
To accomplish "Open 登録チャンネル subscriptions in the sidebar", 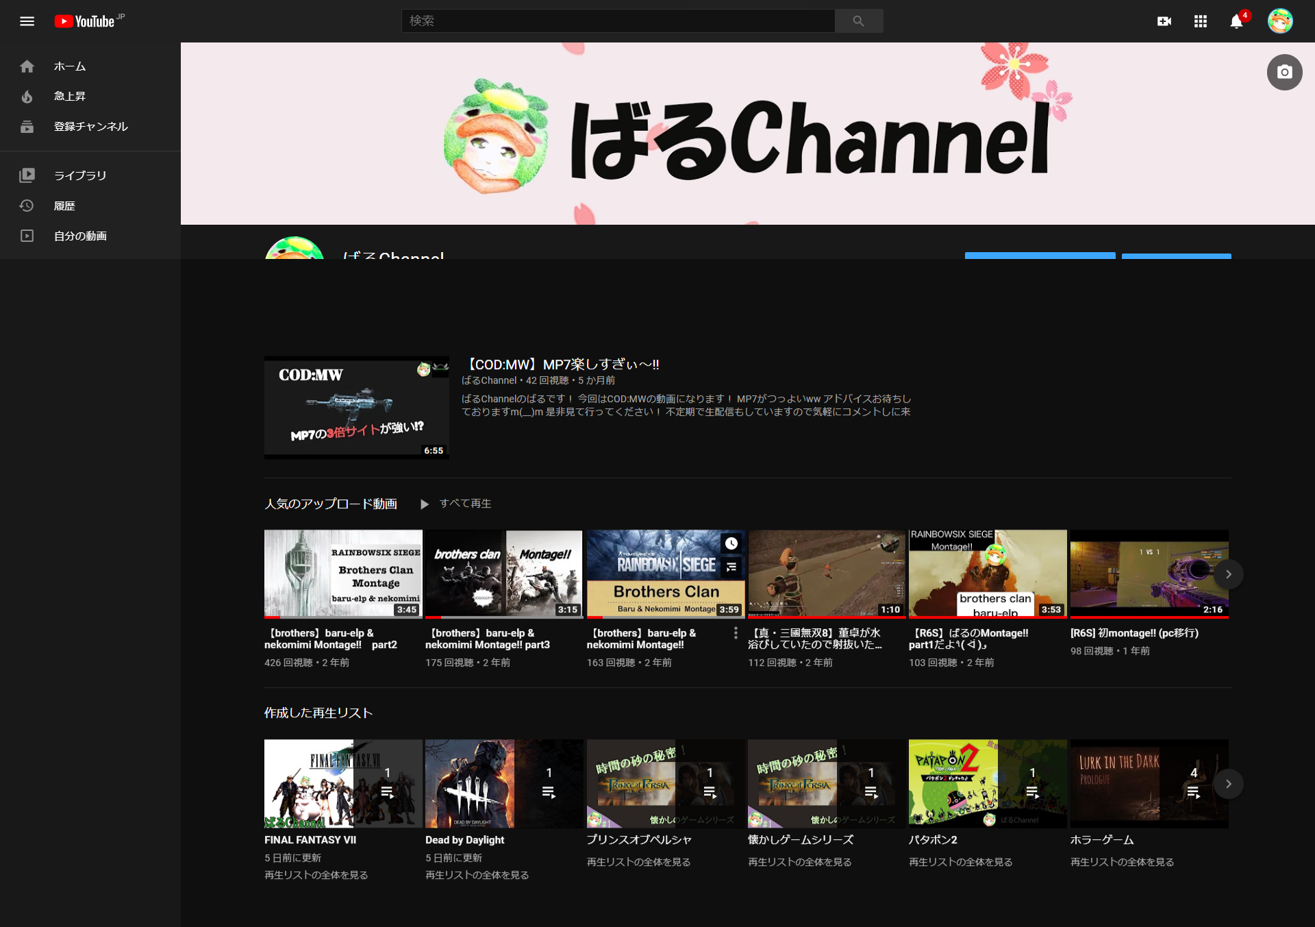I will tap(90, 127).
